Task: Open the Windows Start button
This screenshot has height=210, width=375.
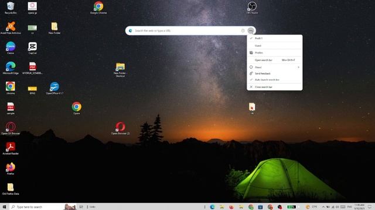Action: (x=4, y=207)
